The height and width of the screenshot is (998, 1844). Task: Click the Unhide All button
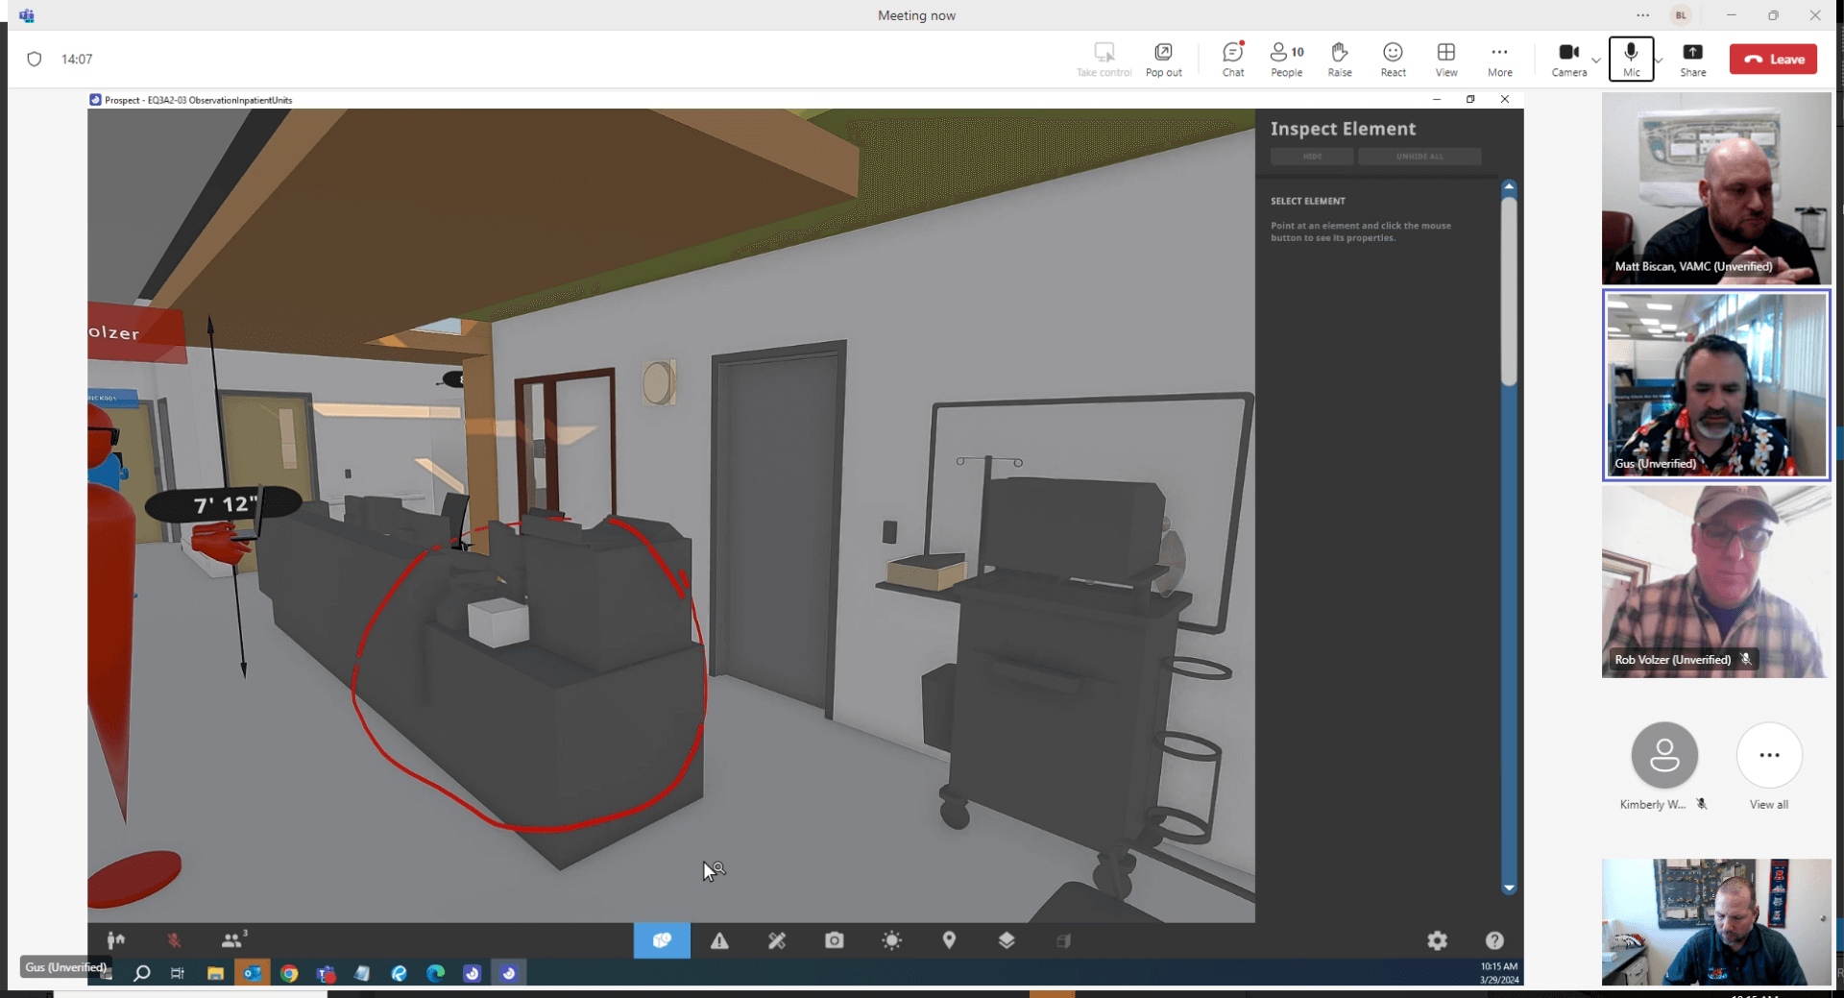[x=1420, y=156]
